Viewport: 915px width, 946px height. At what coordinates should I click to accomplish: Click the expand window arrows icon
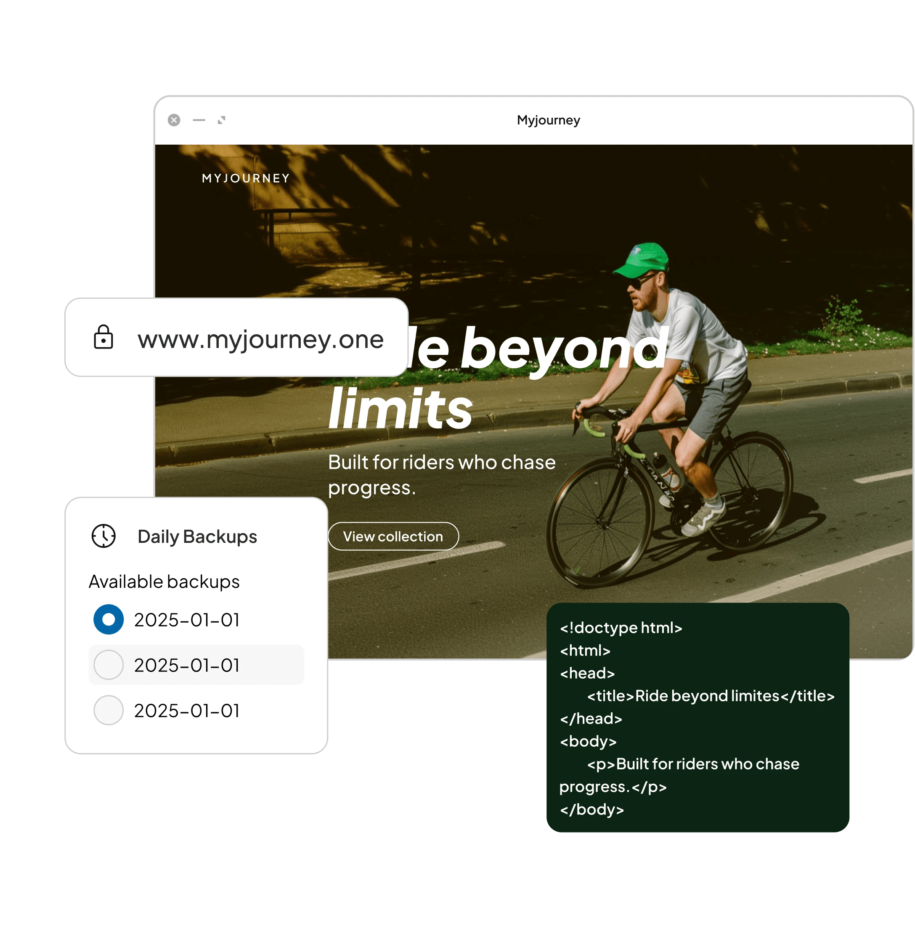point(222,120)
